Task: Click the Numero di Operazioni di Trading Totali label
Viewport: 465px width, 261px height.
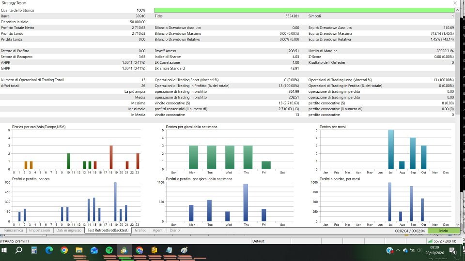Action: [32, 80]
